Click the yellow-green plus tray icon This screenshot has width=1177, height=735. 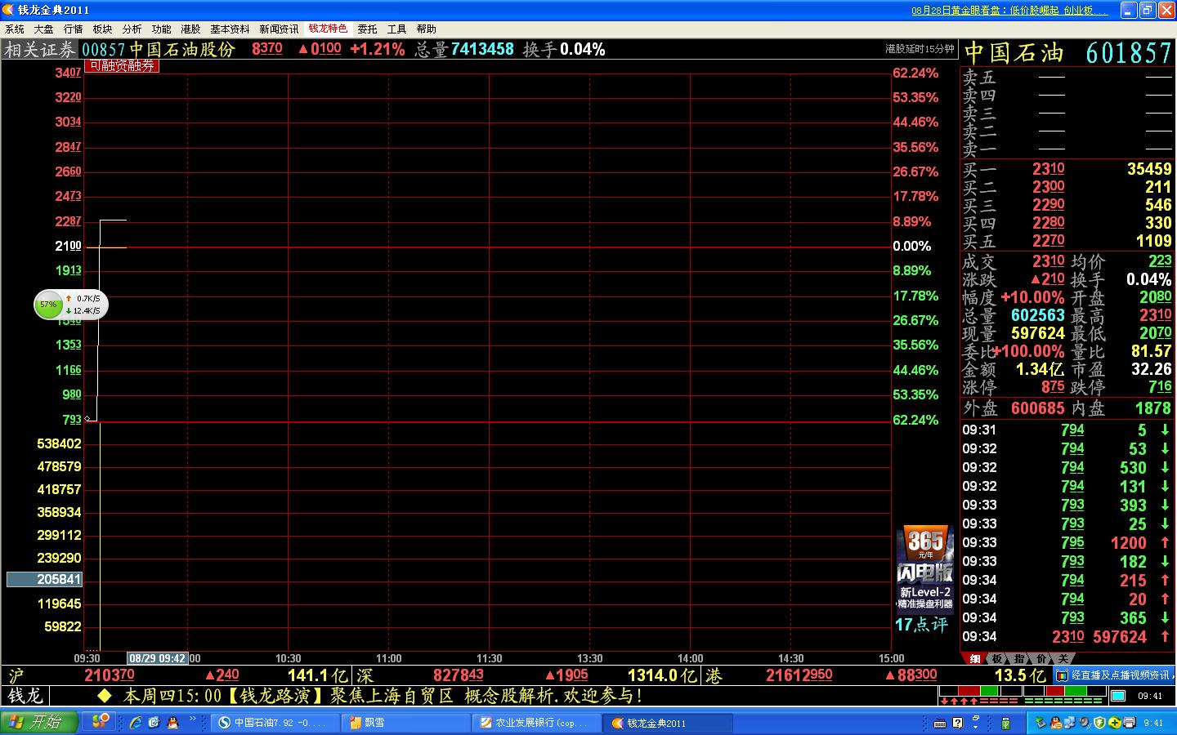click(x=1114, y=723)
